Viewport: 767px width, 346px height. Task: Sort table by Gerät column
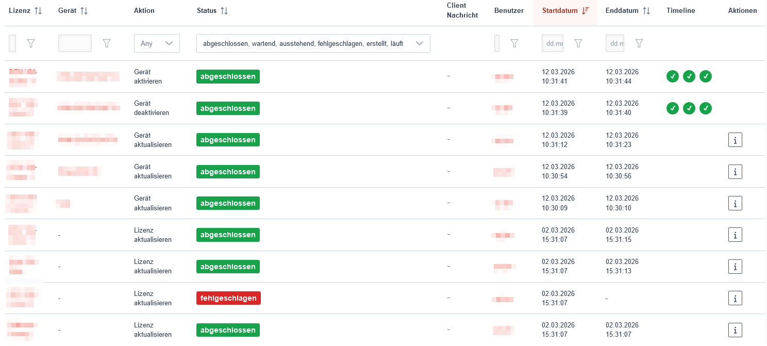tap(84, 11)
